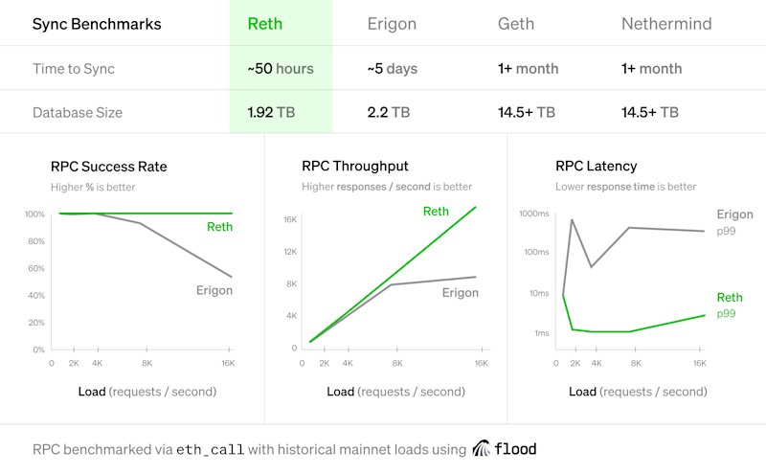The height and width of the screenshot is (474, 766).
Task: Click the Time to Sync row label
Action: tap(74, 69)
